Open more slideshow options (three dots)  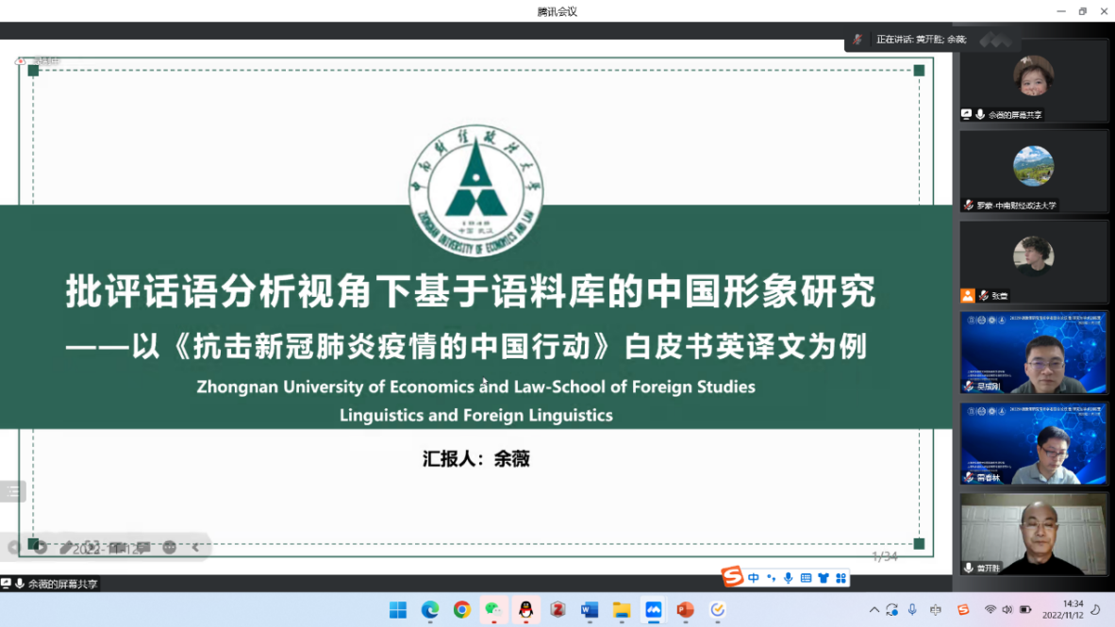169,548
